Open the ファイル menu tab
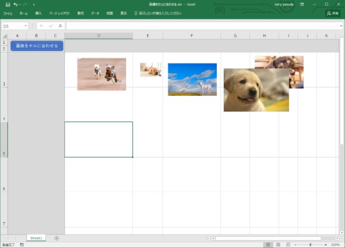 click(8, 12)
